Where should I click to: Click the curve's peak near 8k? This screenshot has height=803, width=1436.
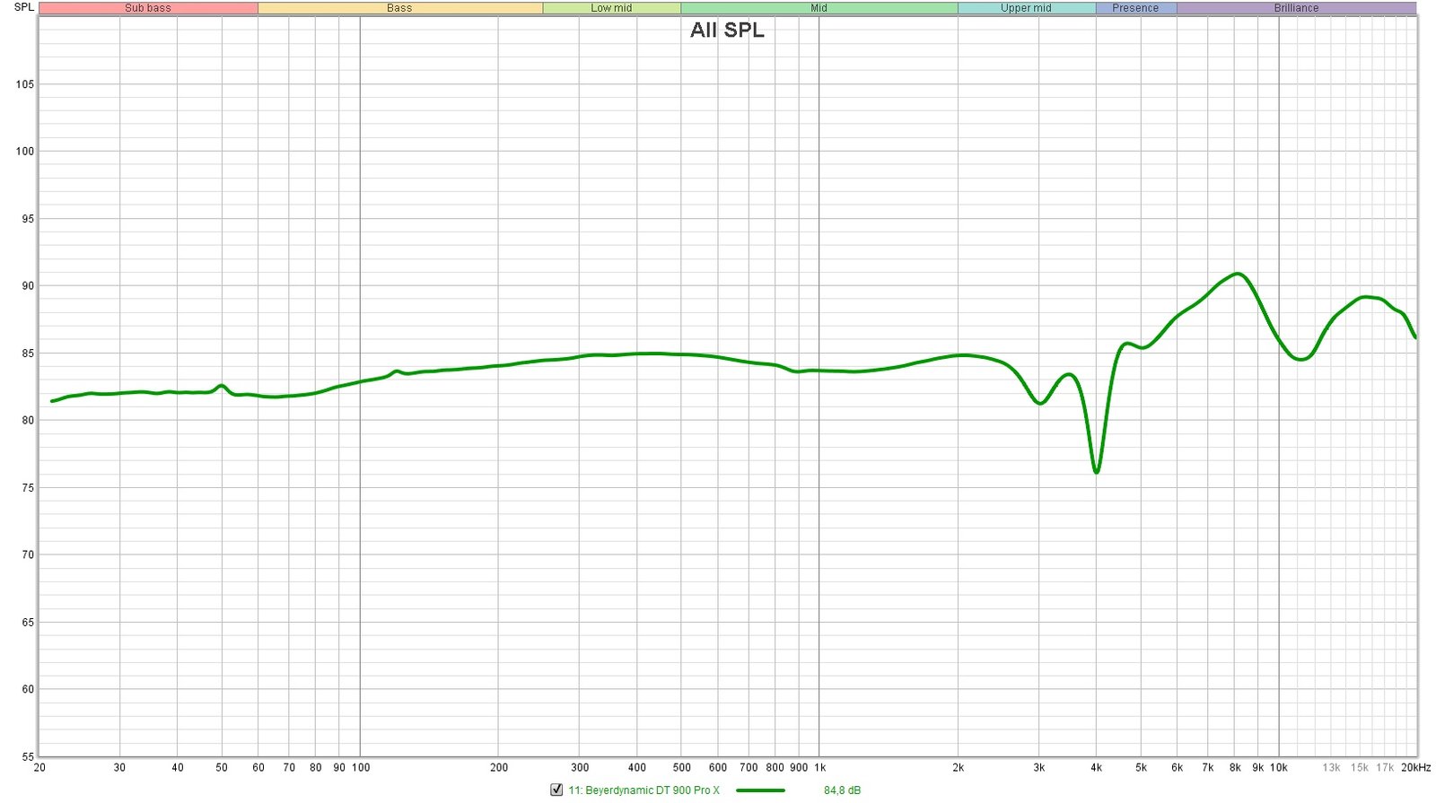click(1238, 274)
